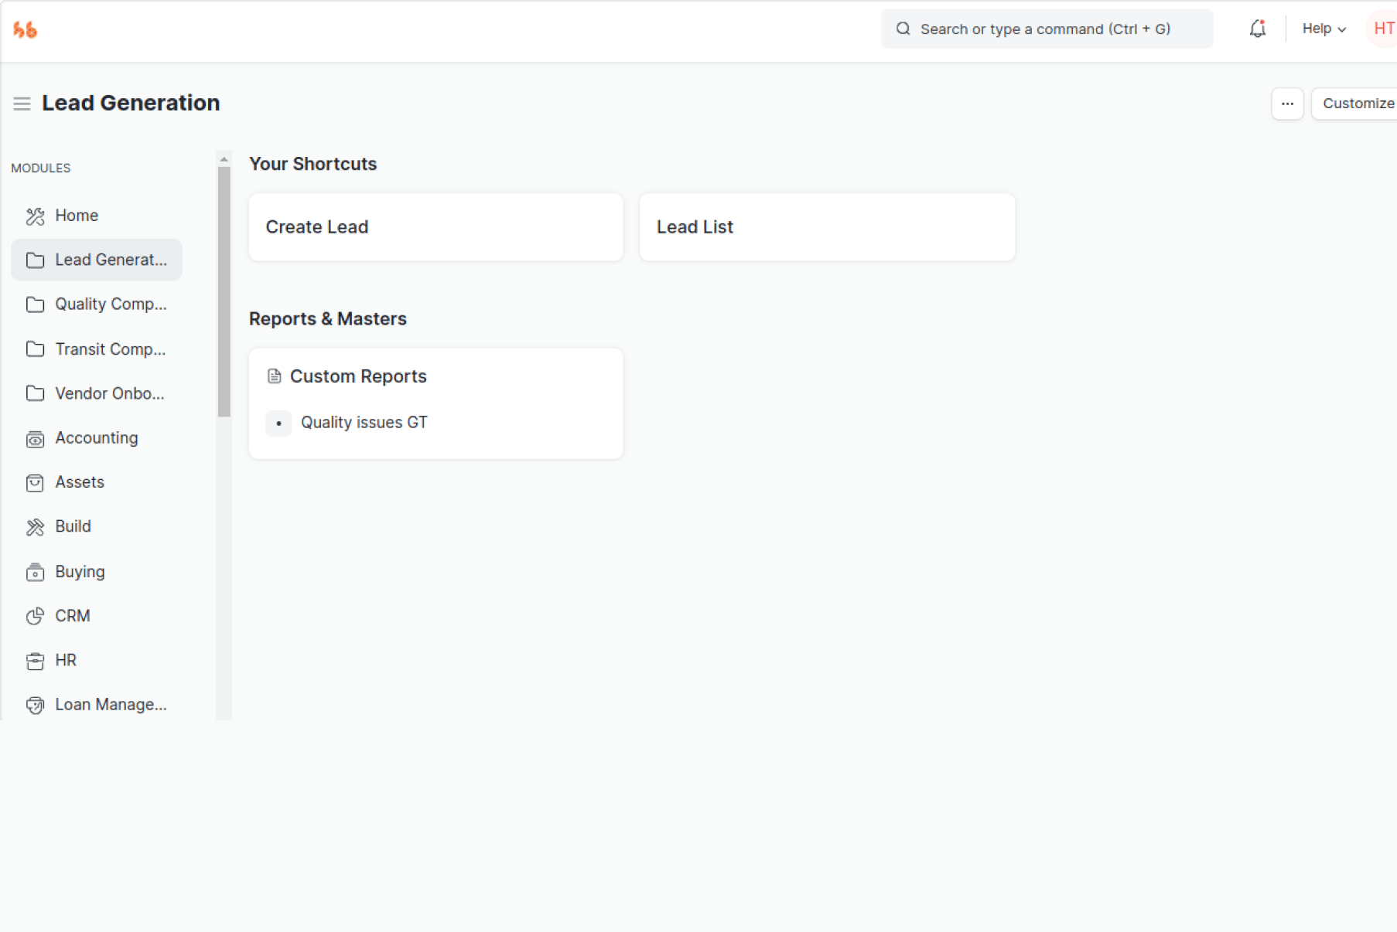Click the CRM pie chart icon
The width and height of the screenshot is (1397, 932).
35,617
